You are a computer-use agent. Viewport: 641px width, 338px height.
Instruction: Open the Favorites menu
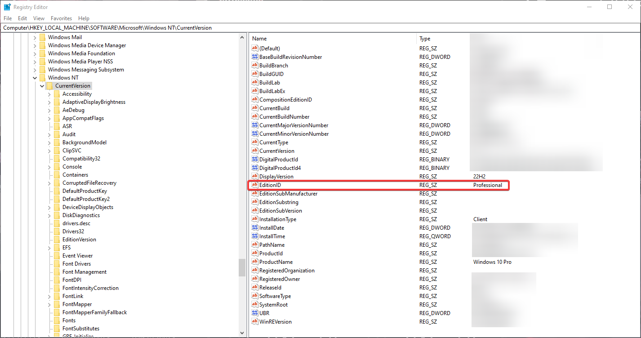pos(61,18)
